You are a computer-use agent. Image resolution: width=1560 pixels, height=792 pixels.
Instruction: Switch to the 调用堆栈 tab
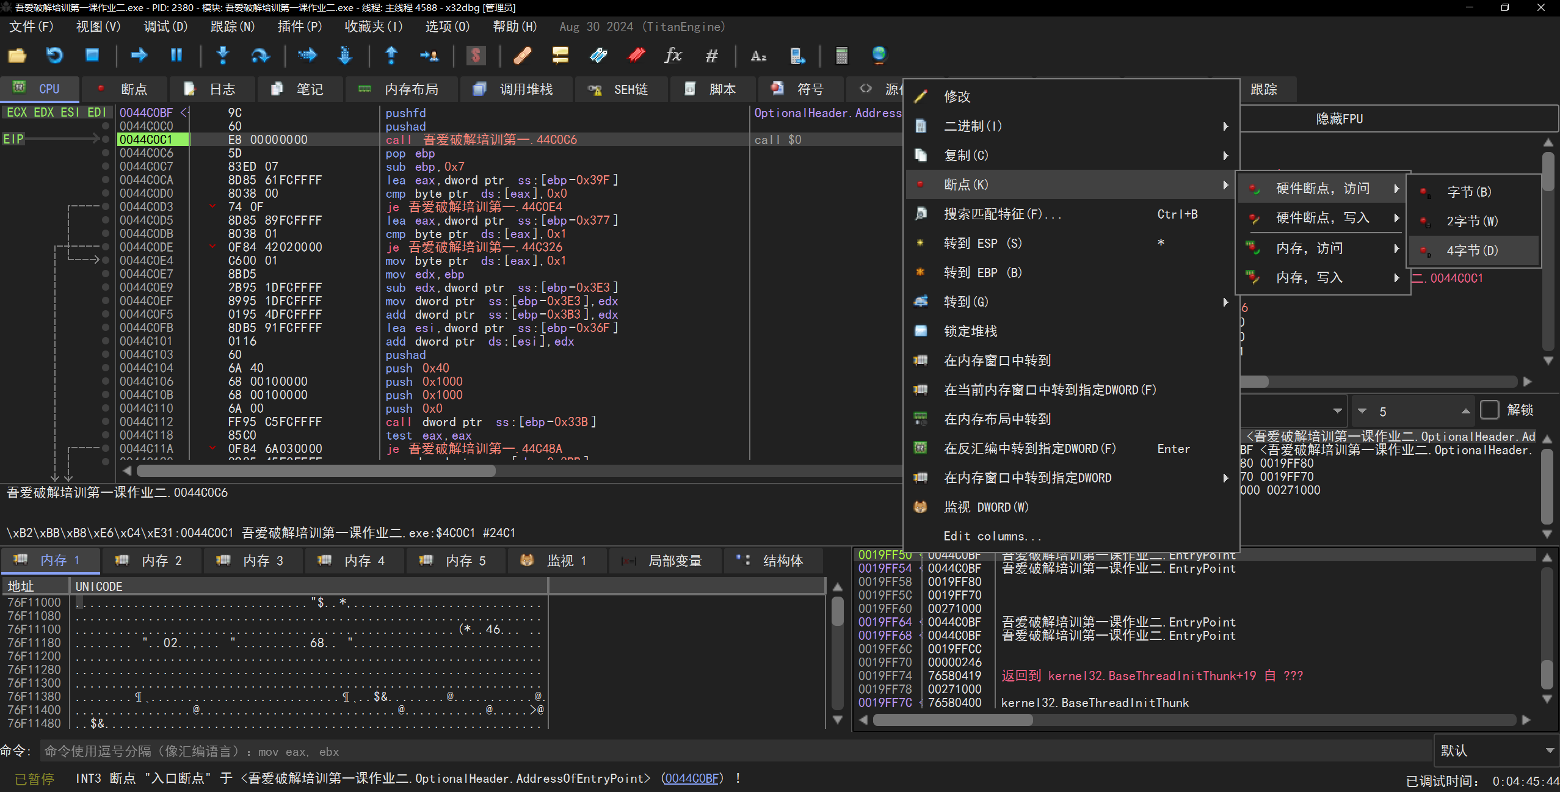pos(517,89)
